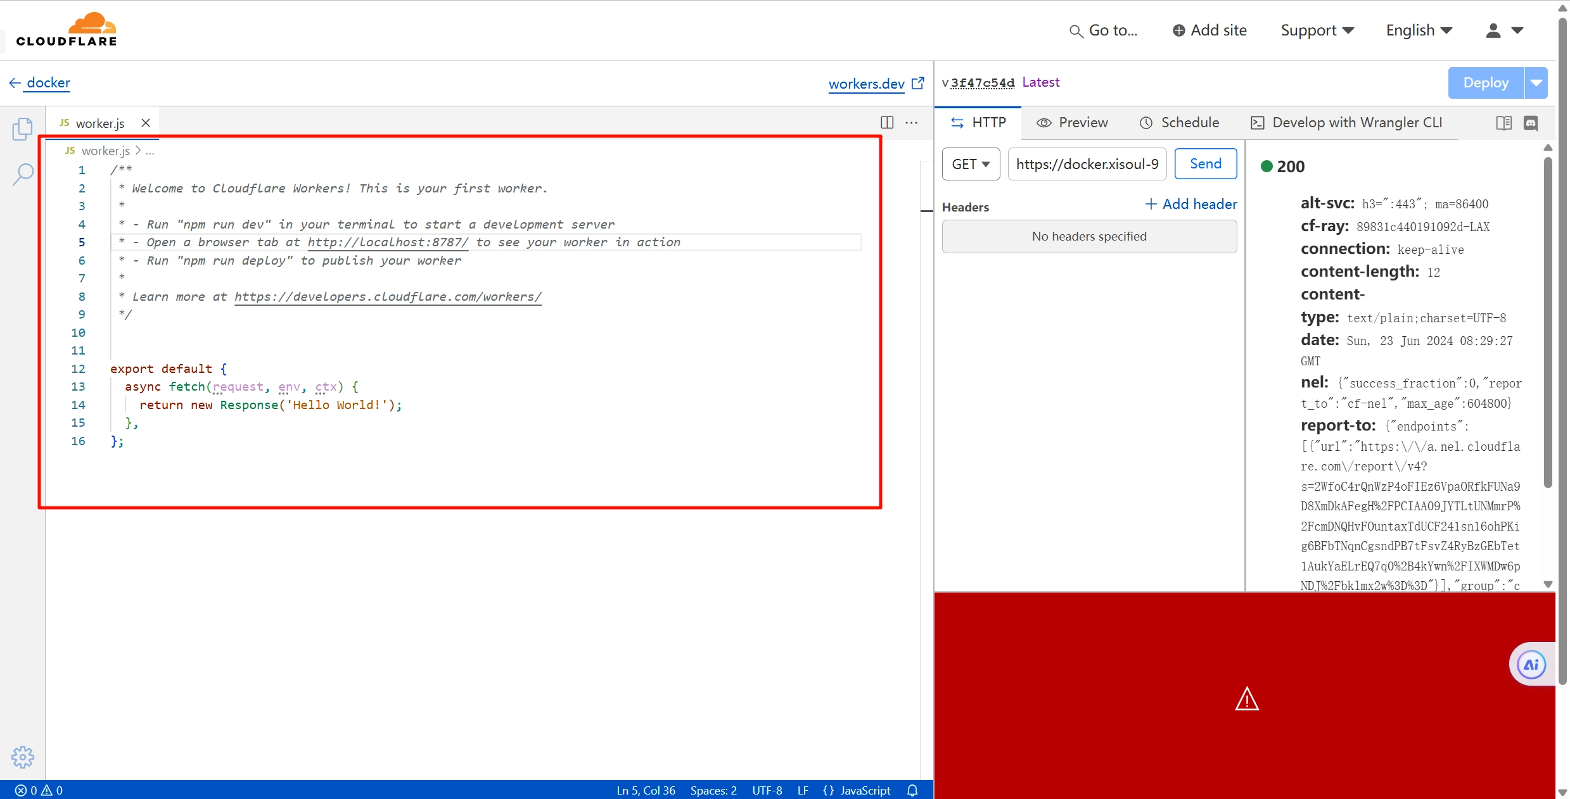This screenshot has width=1570, height=799.
Task: Click the breadcrumb ellipsis
Action: coord(150,151)
